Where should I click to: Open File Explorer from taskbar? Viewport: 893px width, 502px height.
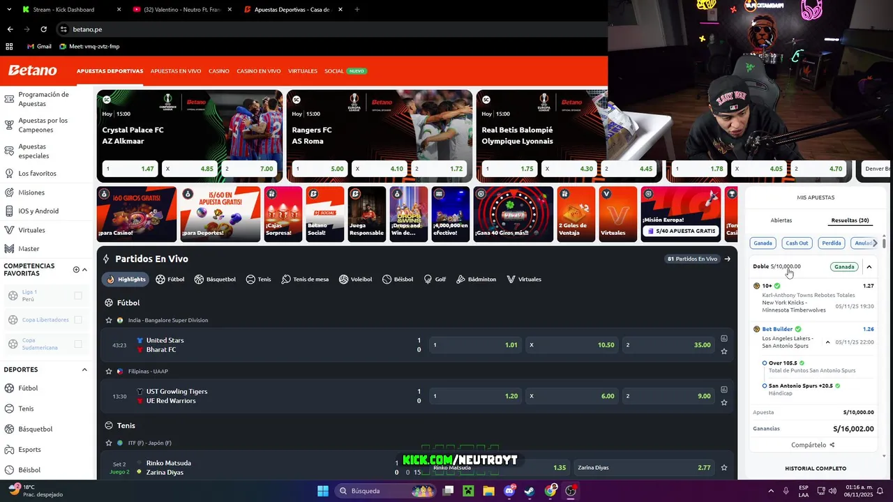(488, 491)
